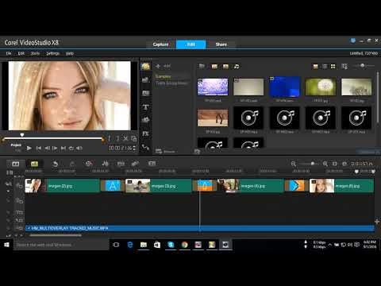
Task: Open the Settings menu
Action: [x=53, y=53]
